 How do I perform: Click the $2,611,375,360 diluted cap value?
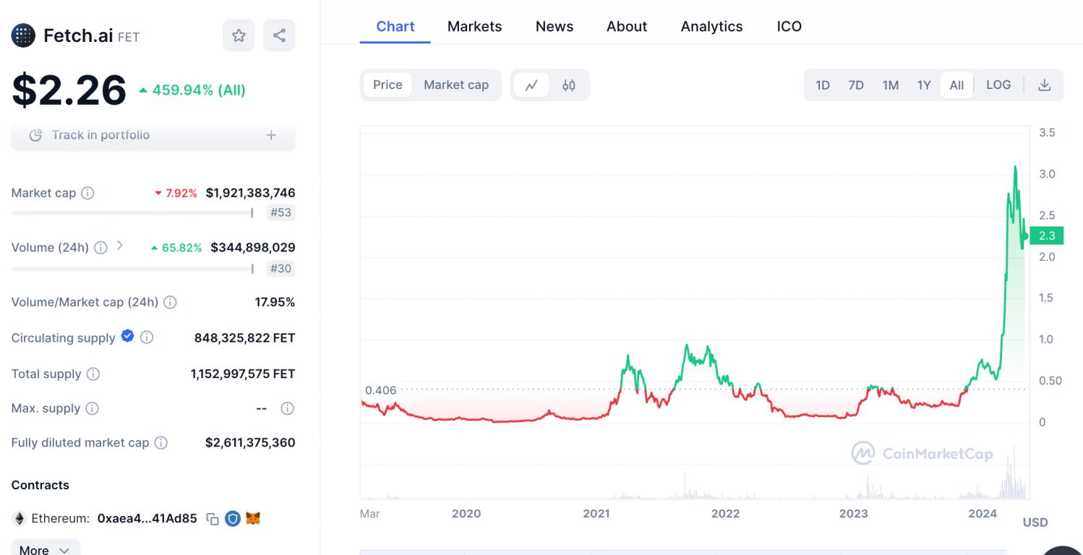click(x=250, y=442)
